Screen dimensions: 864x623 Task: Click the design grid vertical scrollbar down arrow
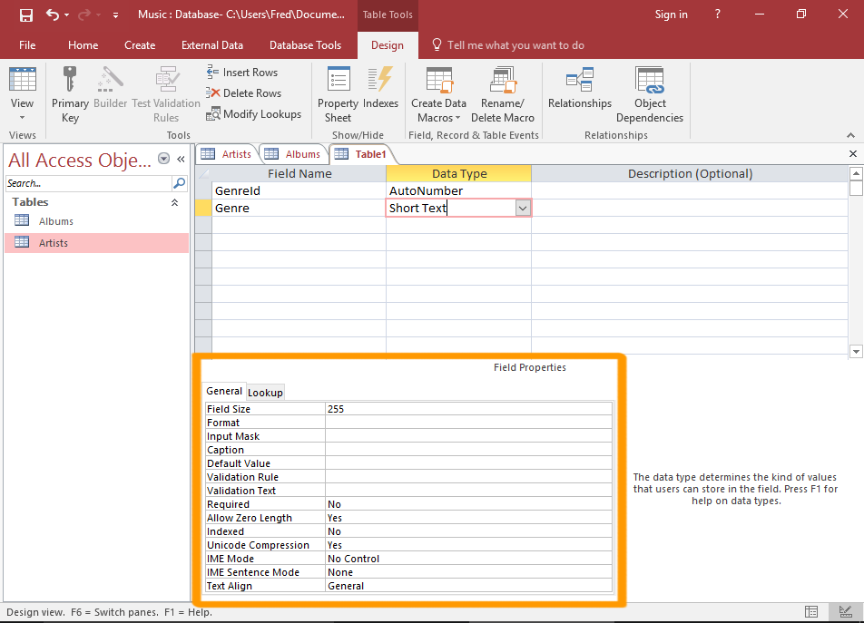(x=855, y=351)
